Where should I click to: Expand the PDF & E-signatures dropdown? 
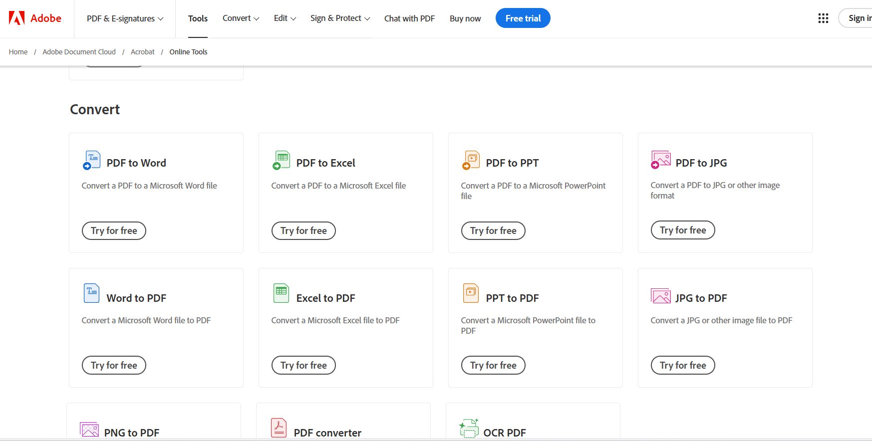pos(125,18)
